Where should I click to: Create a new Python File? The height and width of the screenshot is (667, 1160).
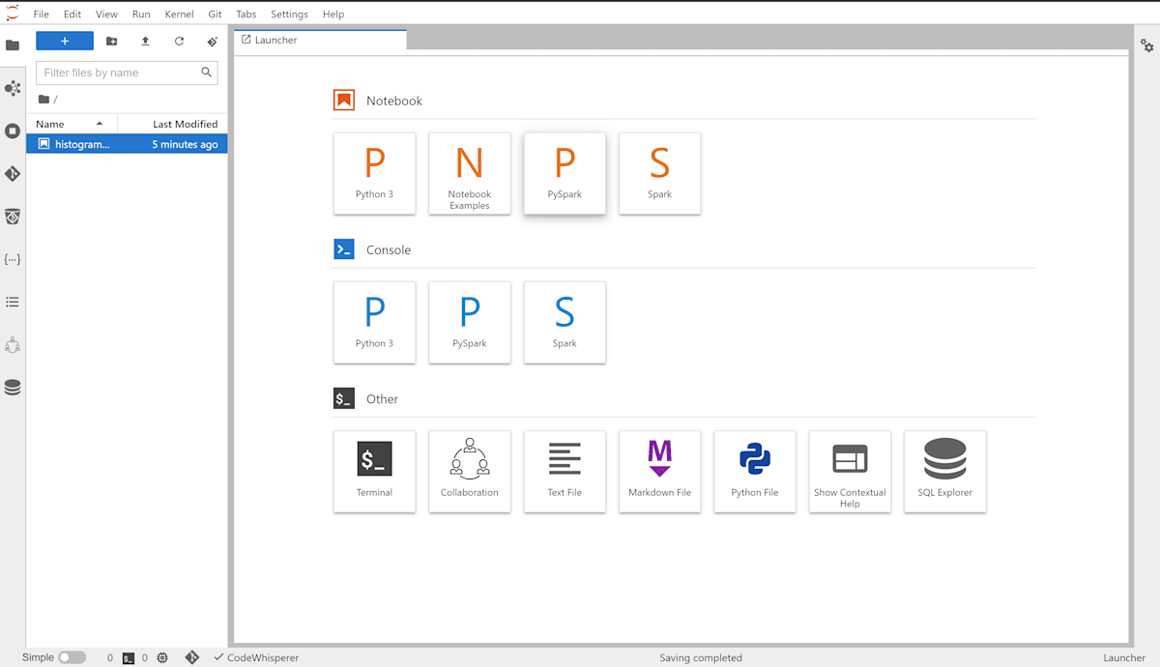pyautogui.click(x=755, y=472)
